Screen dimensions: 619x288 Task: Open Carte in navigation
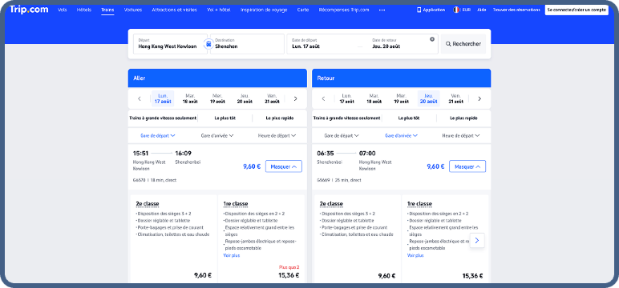[303, 10]
